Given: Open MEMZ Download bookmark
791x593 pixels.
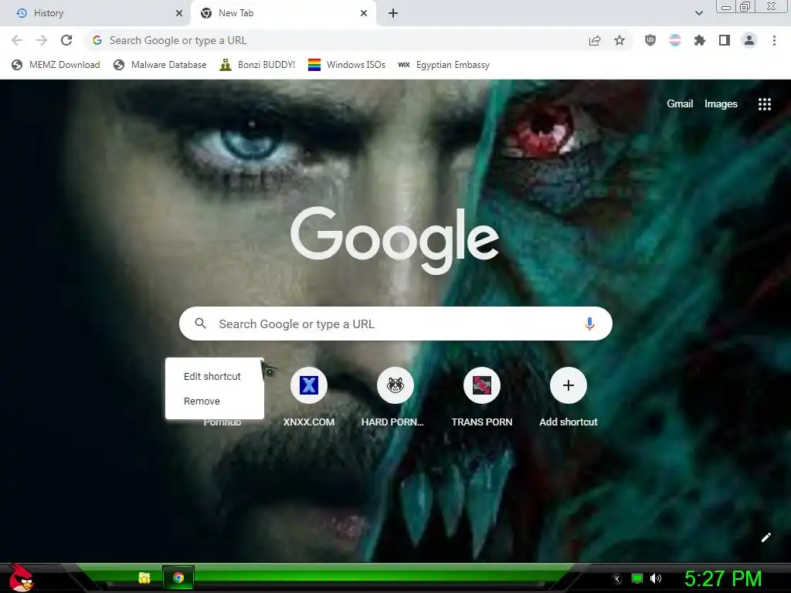Looking at the screenshot, I should [56, 65].
